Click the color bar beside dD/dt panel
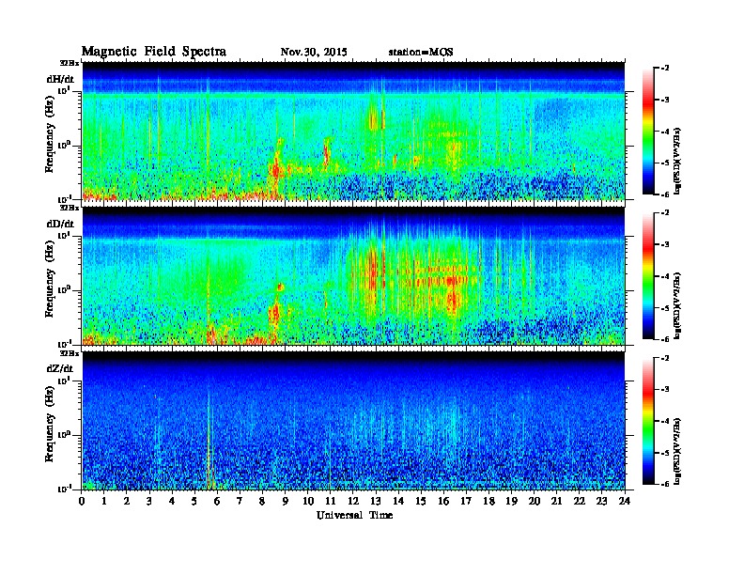This screenshot has width=744, height=575. tap(648, 275)
